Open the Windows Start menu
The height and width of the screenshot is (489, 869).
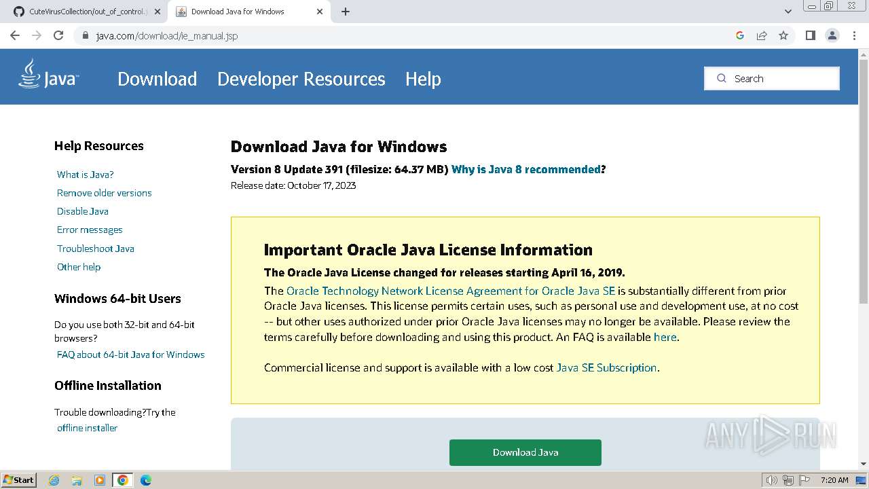coord(18,479)
